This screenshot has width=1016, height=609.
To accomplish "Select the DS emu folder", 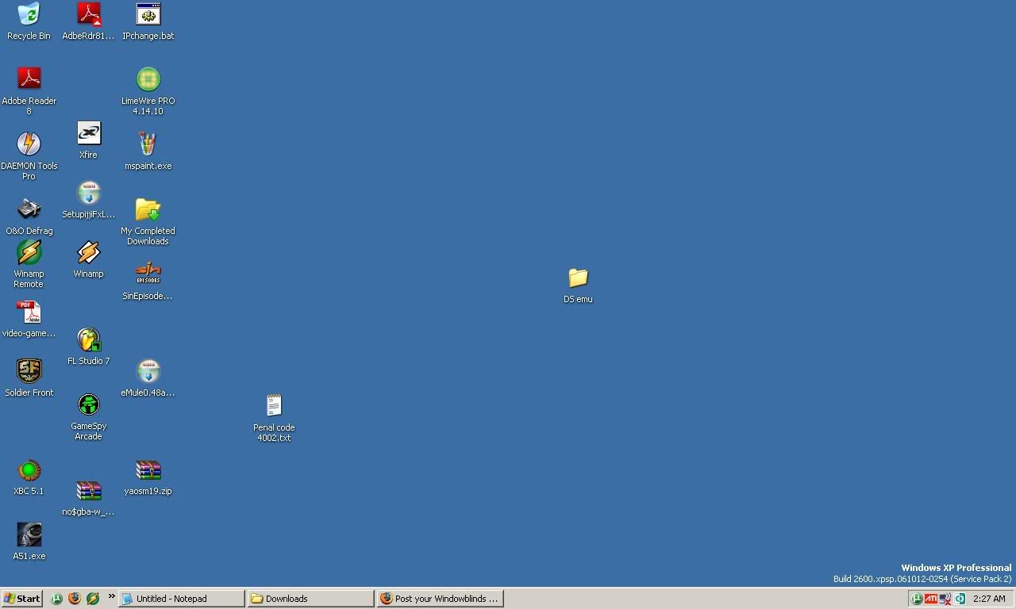I will pyautogui.click(x=578, y=278).
